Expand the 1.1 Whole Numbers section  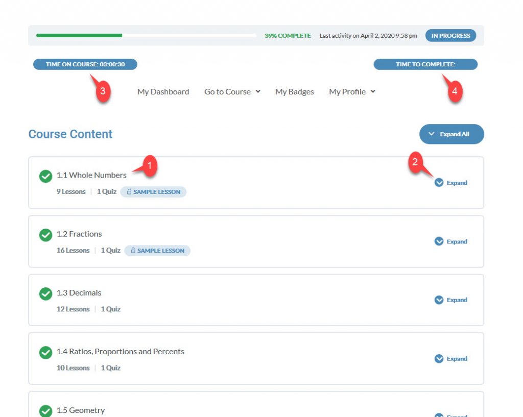tap(450, 183)
